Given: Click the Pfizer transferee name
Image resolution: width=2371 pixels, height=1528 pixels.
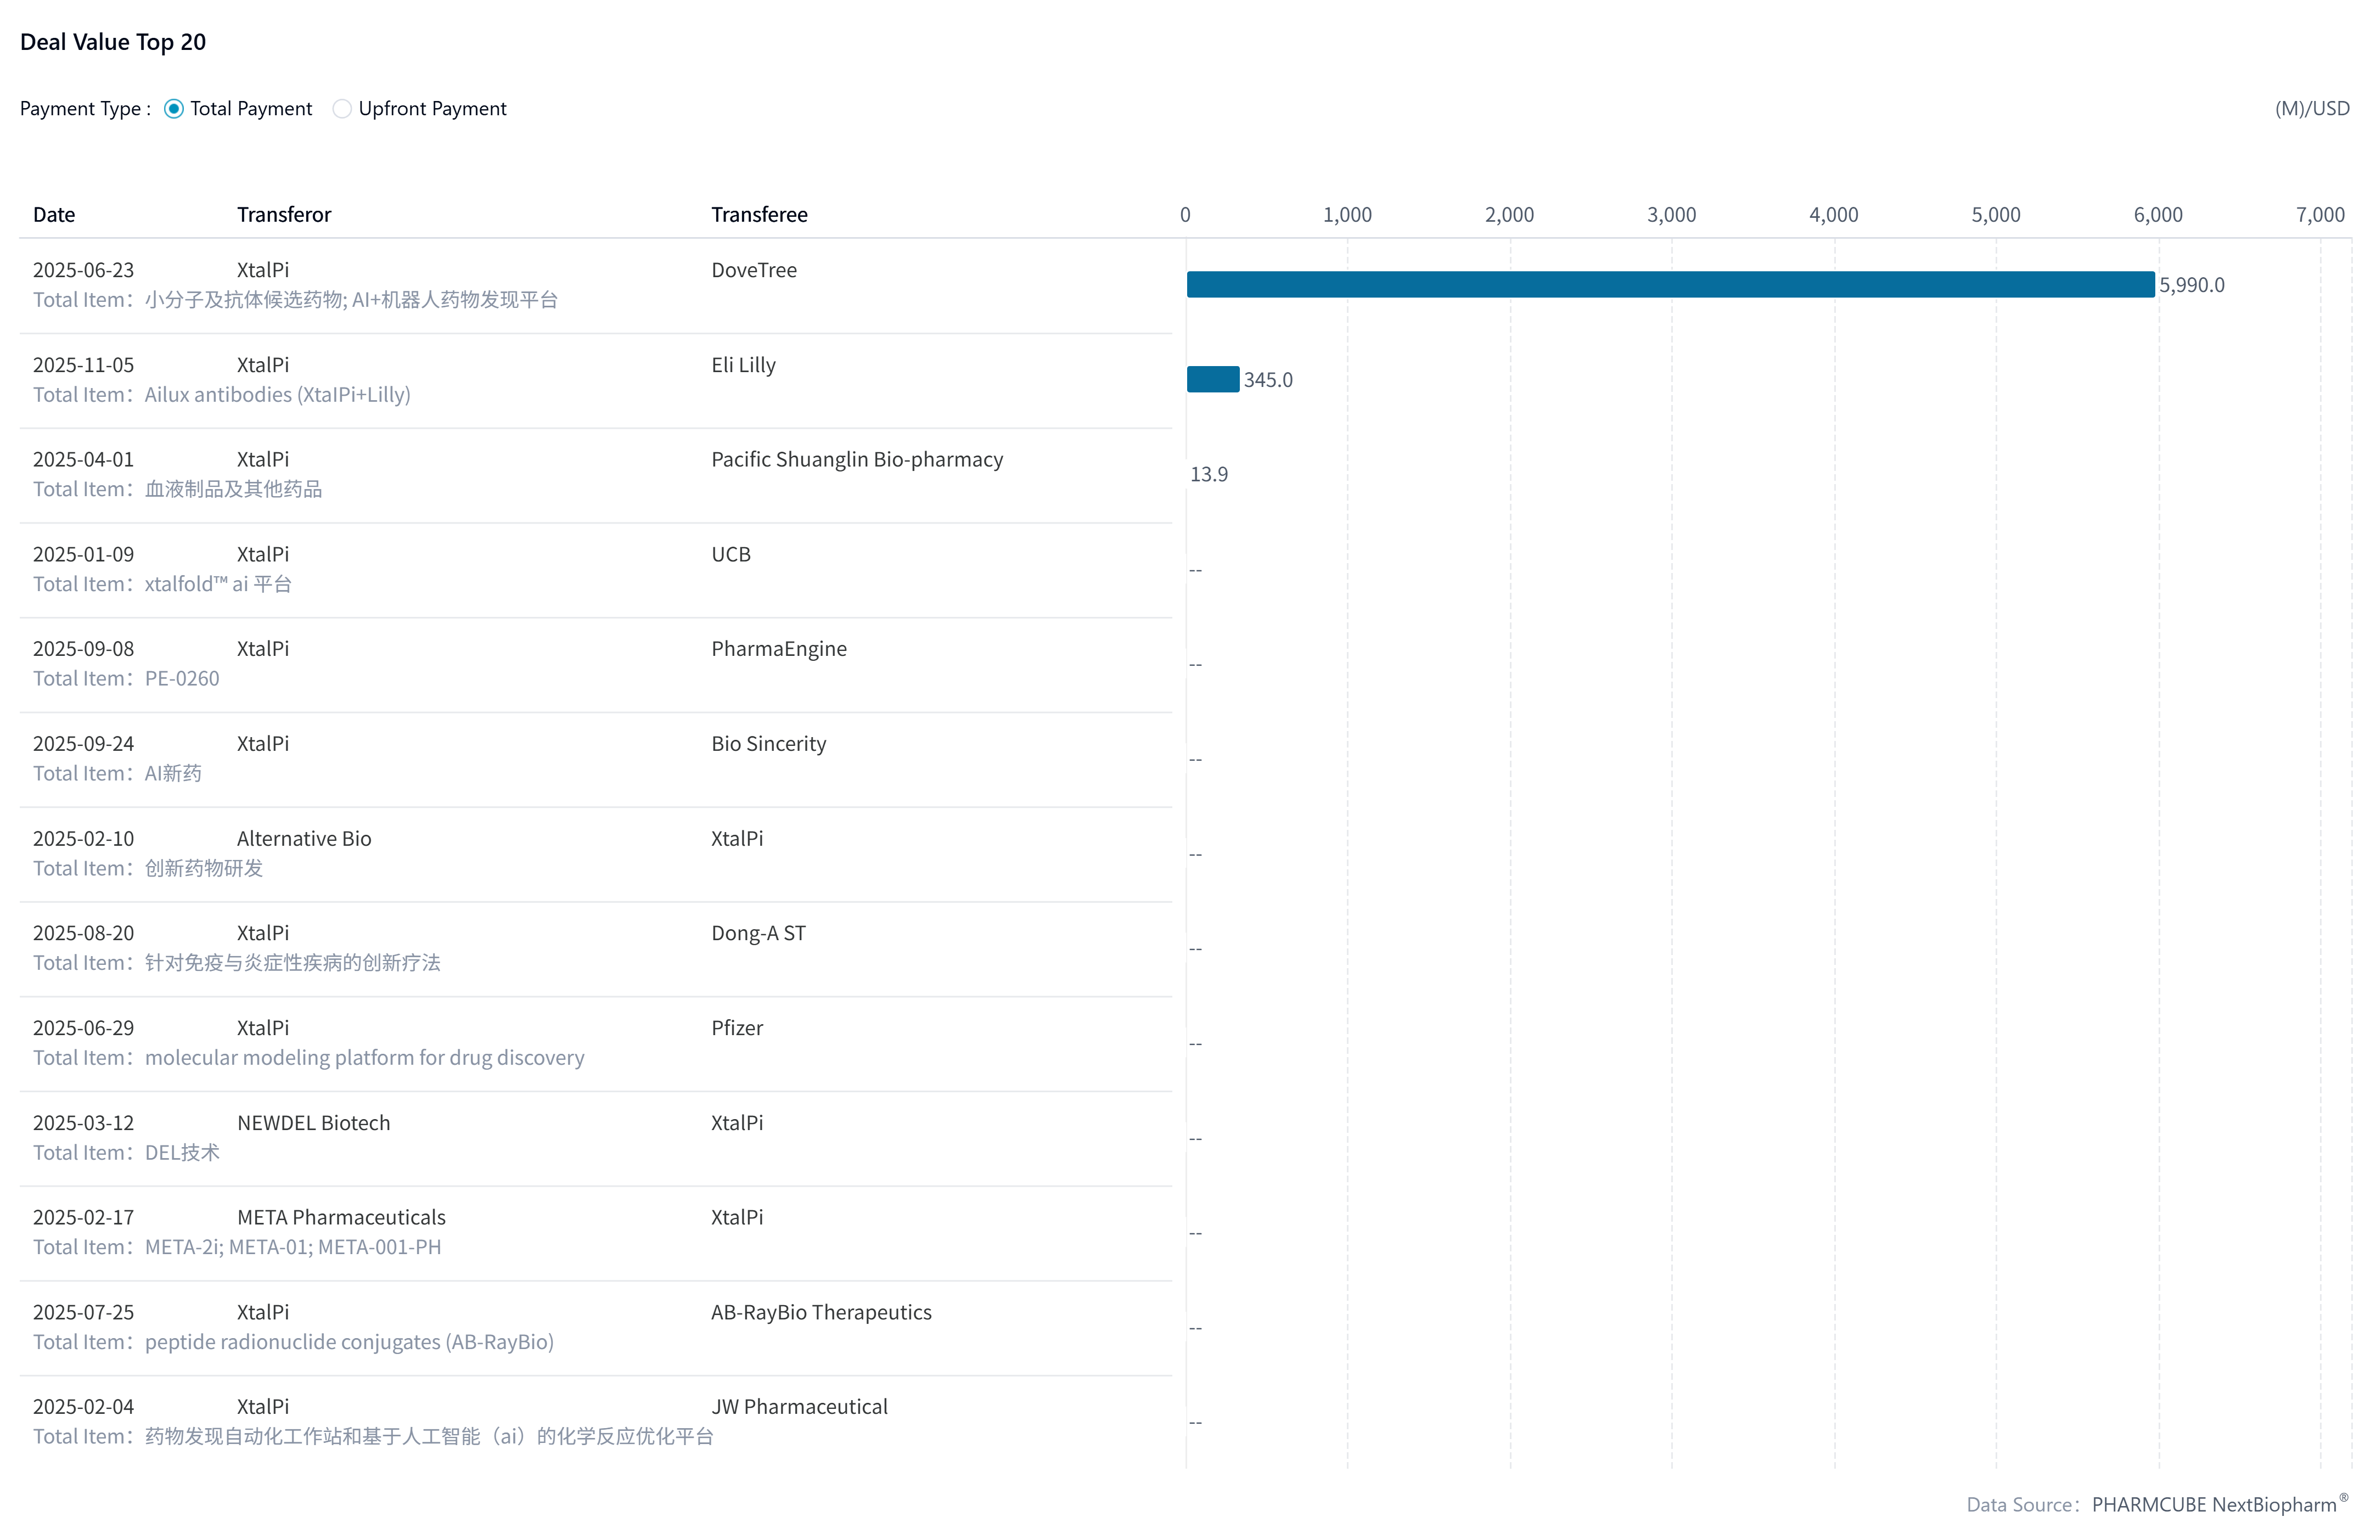Looking at the screenshot, I should click(737, 1028).
